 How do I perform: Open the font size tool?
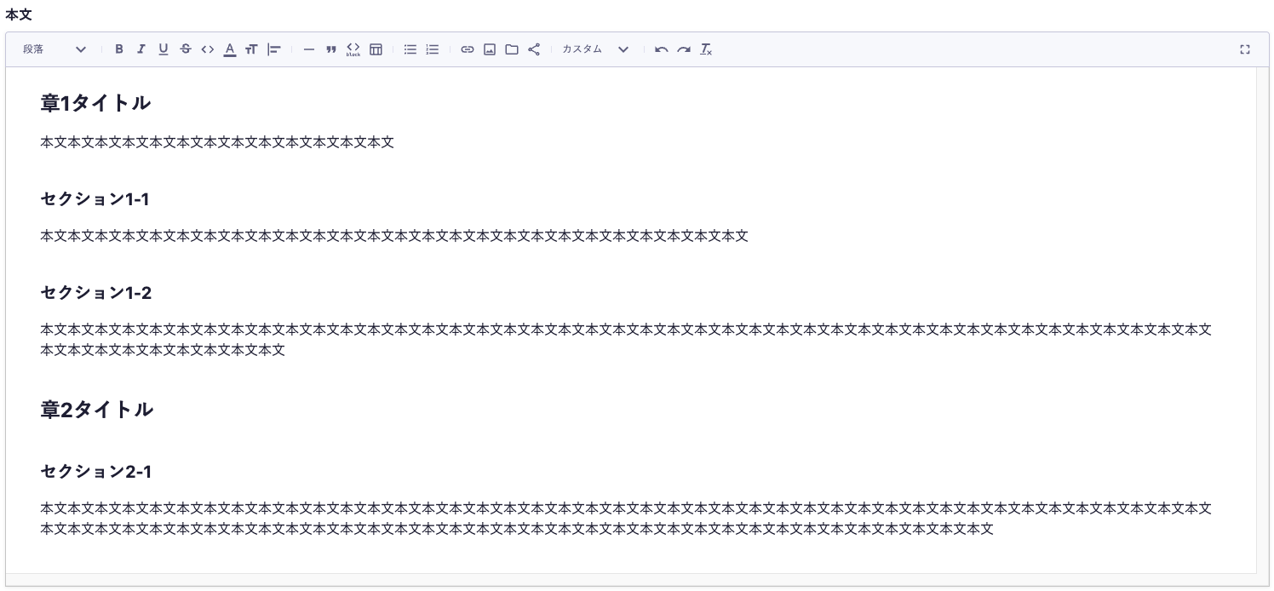pyautogui.click(x=251, y=49)
